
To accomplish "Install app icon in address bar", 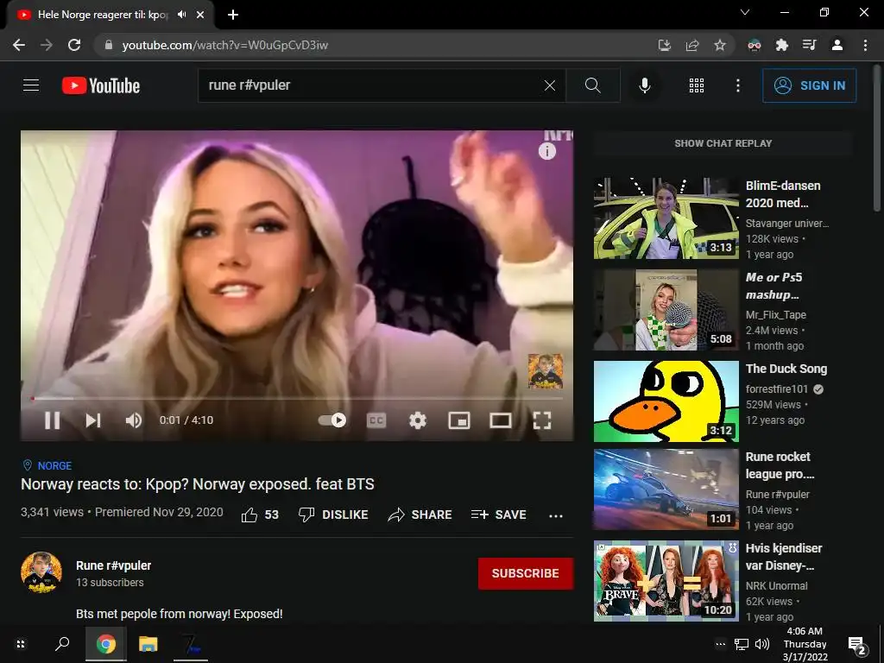I will 665,45.
